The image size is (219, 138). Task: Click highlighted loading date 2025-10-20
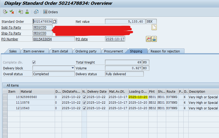(x=138, y=97)
